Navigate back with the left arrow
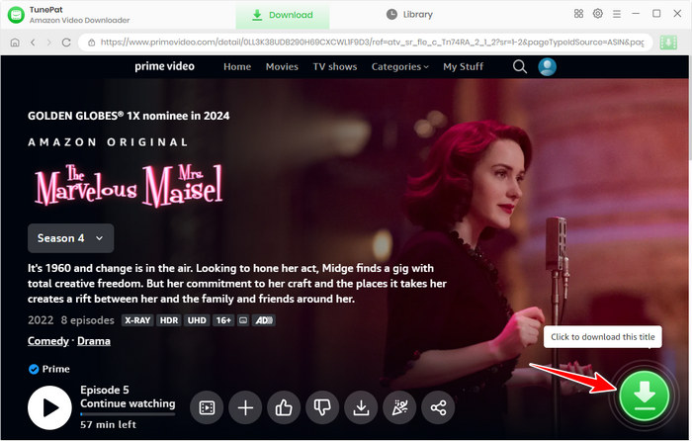Viewport: 692px width, 441px height. (x=33, y=43)
